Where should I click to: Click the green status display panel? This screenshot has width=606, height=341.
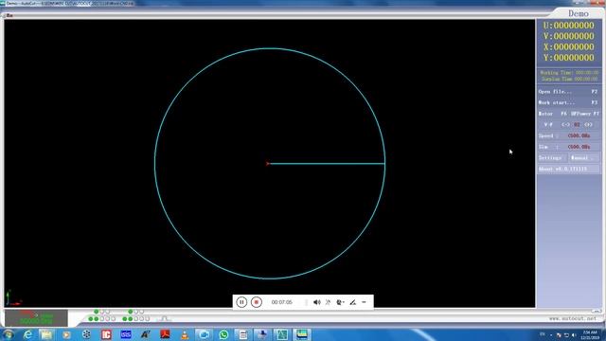pyautogui.click(x=36, y=318)
